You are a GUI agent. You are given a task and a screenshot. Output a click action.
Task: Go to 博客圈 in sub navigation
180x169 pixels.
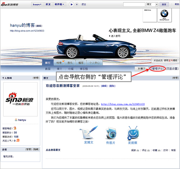click(84, 69)
